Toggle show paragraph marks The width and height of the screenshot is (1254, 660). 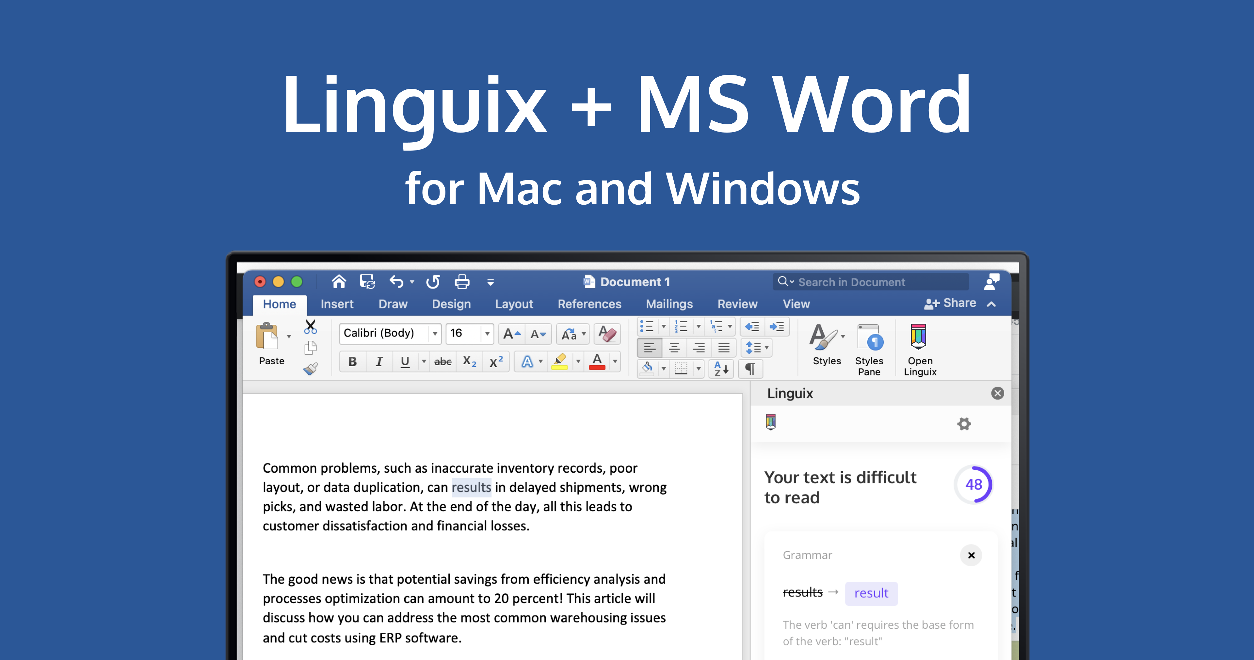click(750, 369)
